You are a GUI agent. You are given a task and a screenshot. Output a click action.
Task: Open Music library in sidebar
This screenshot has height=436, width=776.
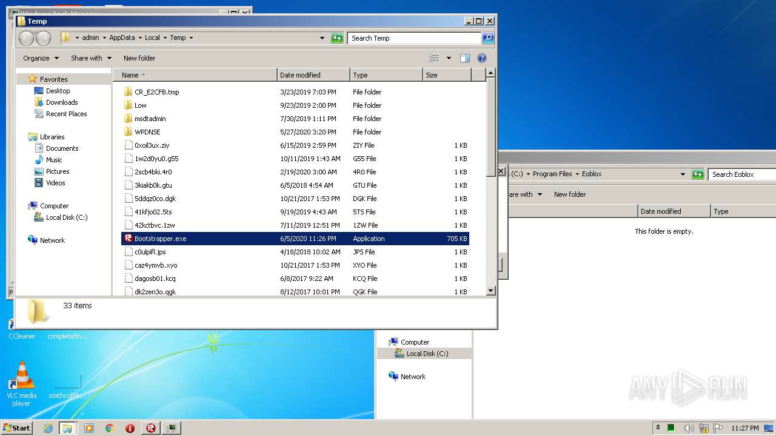pyautogui.click(x=54, y=160)
